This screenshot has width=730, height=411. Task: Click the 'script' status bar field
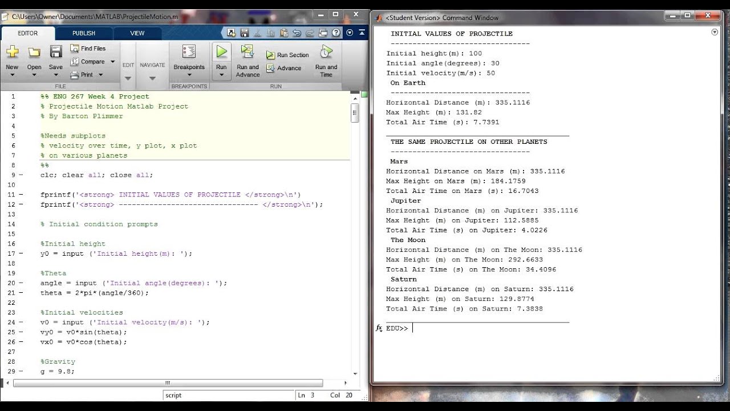pos(228,395)
